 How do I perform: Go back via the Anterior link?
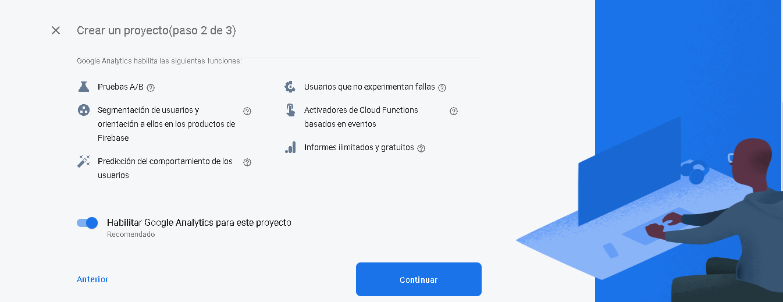[x=92, y=279]
